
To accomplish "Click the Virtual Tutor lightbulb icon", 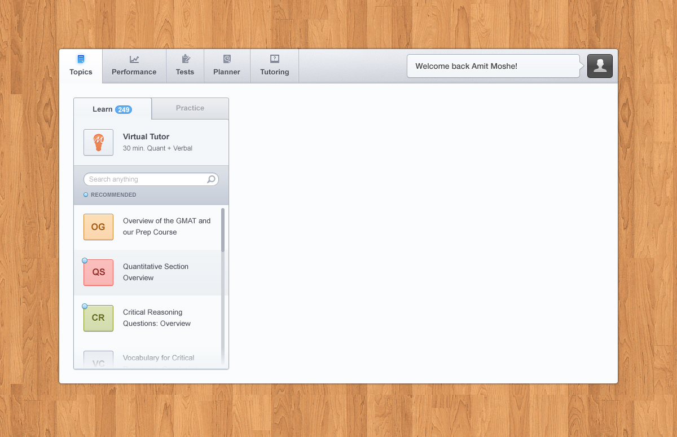I will (98, 142).
